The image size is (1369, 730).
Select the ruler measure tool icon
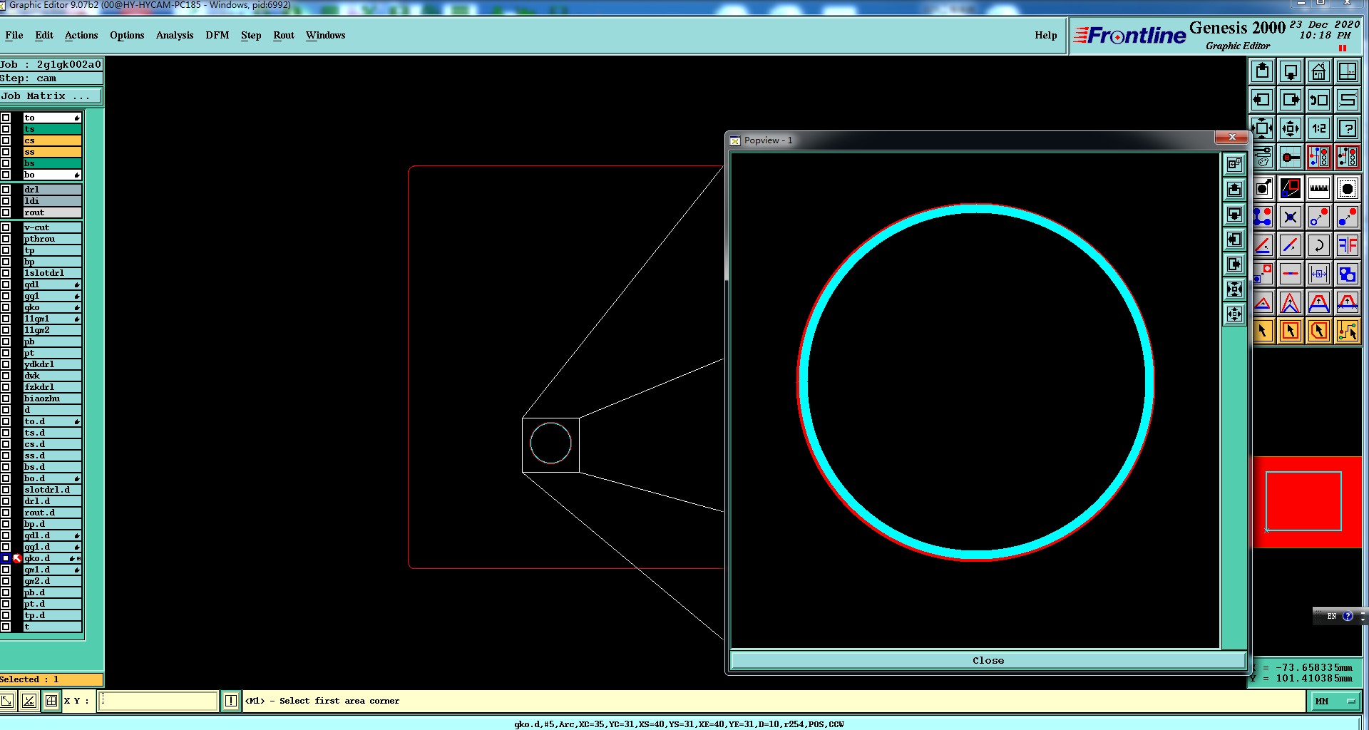pos(1319,188)
